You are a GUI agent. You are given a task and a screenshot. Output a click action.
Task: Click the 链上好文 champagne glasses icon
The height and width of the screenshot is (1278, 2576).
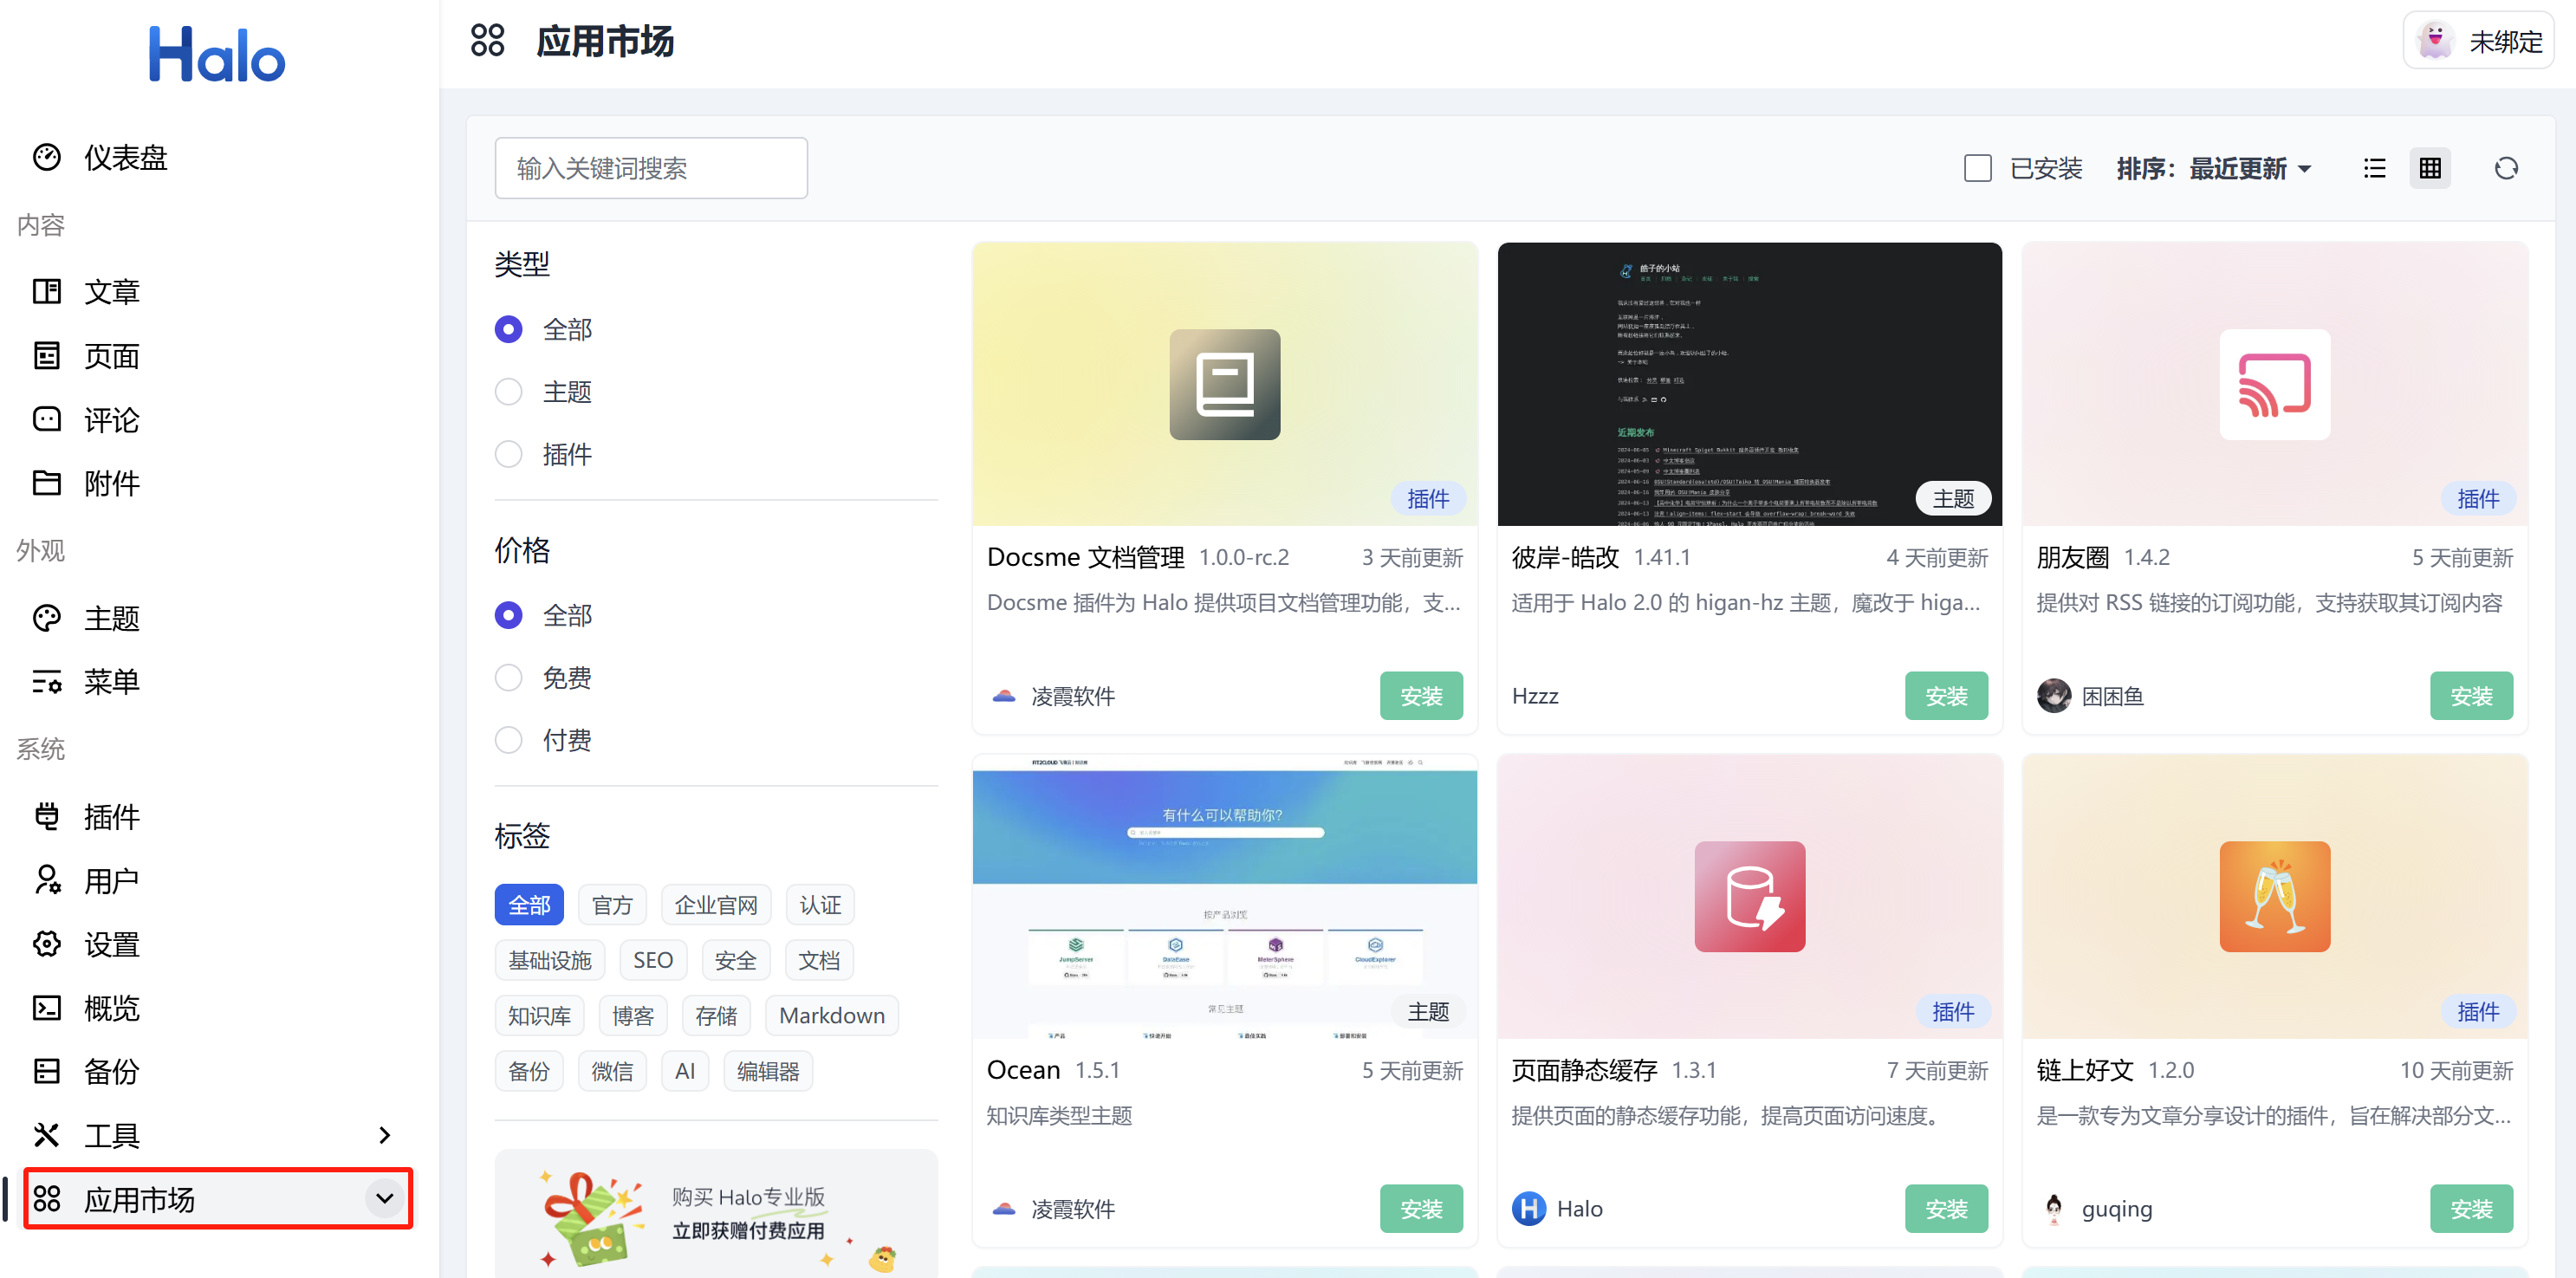[2274, 896]
